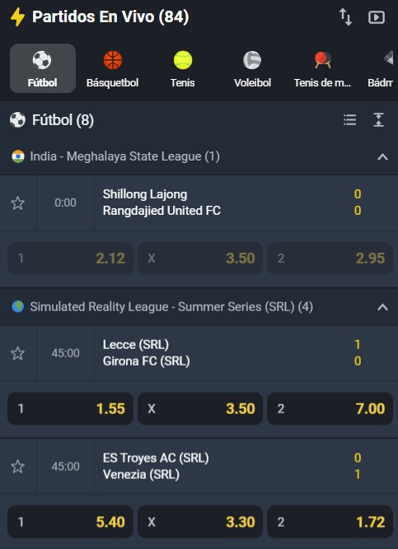Collapse the Simulated Reality League section
The width and height of the screenshot is (398, 549).
pos(382,307)
